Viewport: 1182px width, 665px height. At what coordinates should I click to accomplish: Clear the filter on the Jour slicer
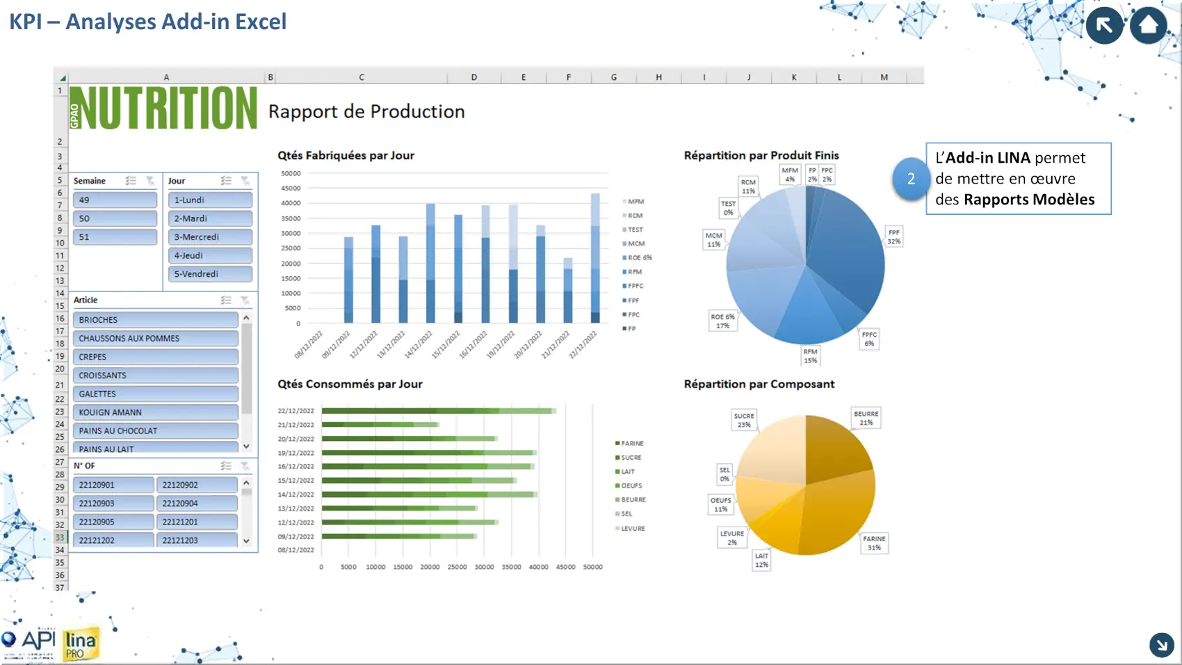[245, 181]
